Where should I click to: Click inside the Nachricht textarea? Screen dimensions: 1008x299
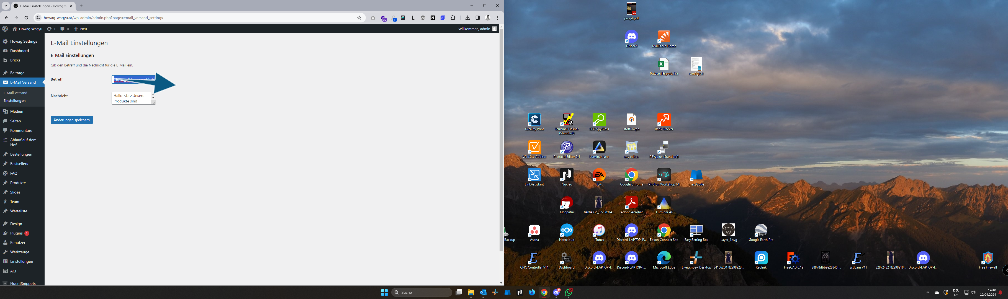131,98
